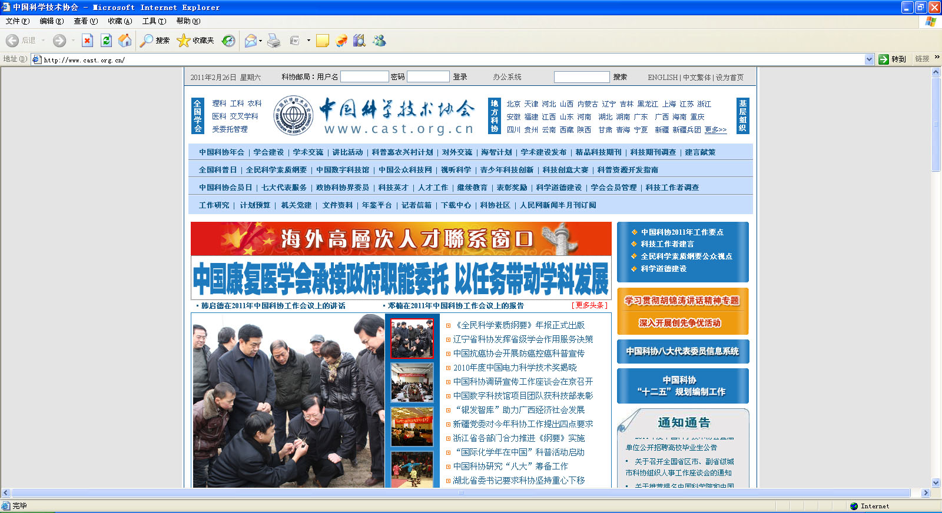The height and width of the screenshot is (513, 942).
Task: Open the 工具(T) menu
Action: click(154, 21)
